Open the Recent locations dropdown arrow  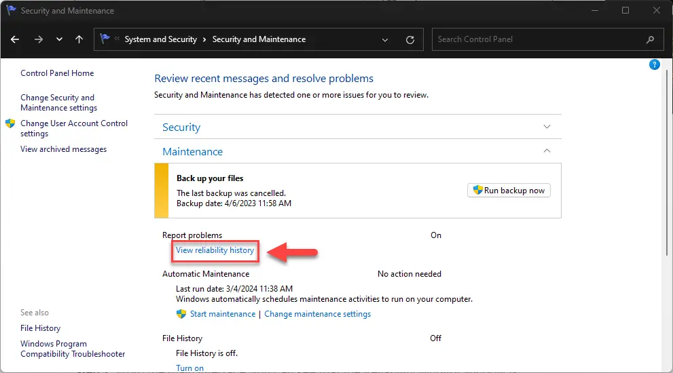pos(58,39)
